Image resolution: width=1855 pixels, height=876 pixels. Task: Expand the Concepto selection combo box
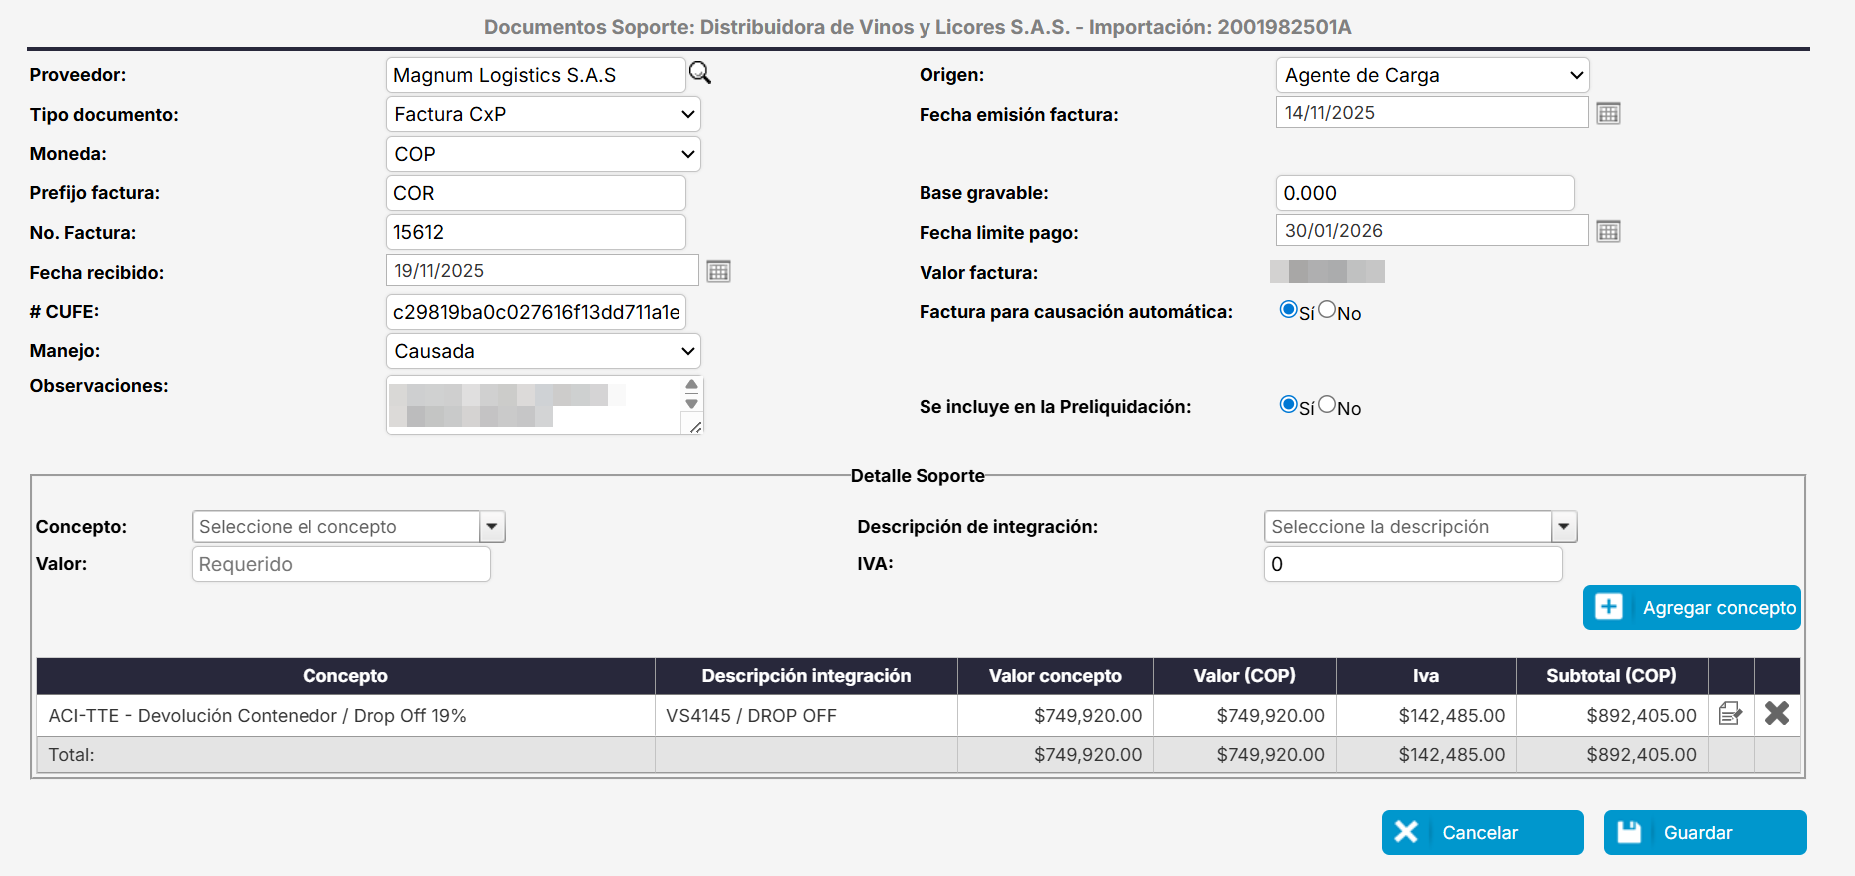click(x=492, y=526)
